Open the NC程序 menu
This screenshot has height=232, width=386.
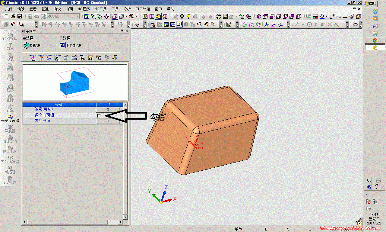coord(84,9)
